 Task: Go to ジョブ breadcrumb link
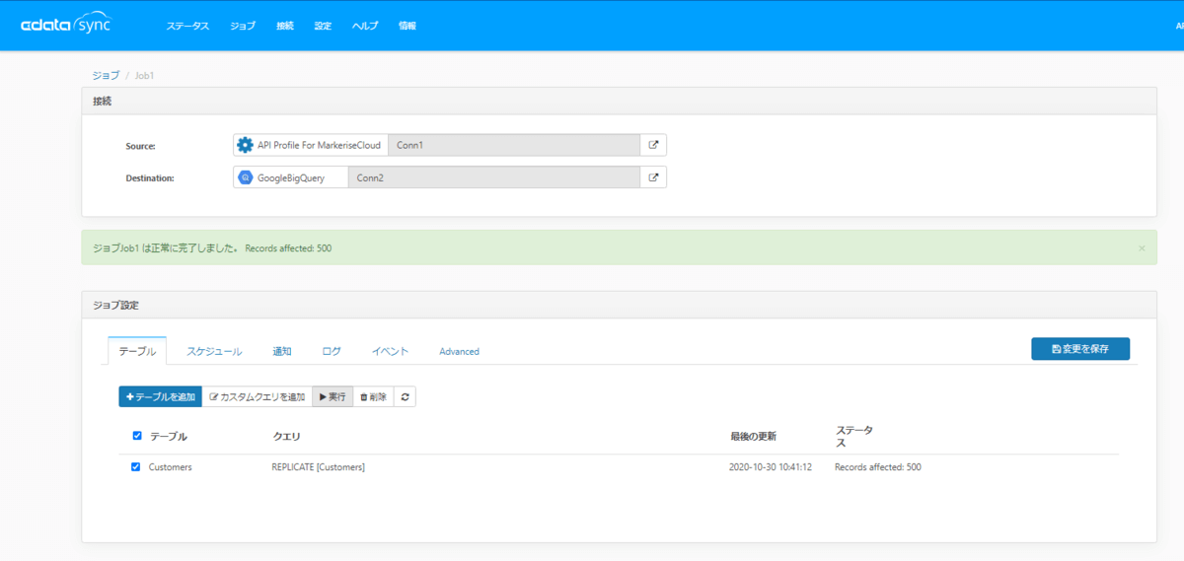106,75
